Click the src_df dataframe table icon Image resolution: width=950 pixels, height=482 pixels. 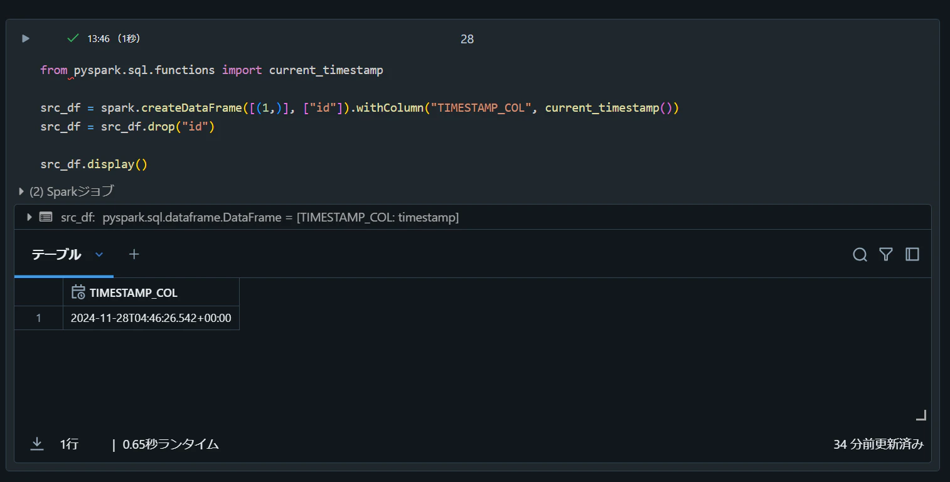pos(46,217)
